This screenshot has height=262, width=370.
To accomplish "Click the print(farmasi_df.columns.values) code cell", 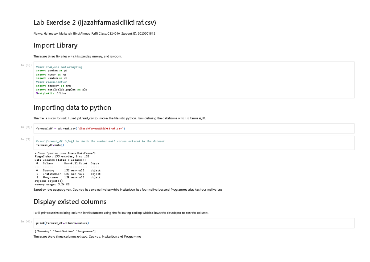I will [194, 223].
